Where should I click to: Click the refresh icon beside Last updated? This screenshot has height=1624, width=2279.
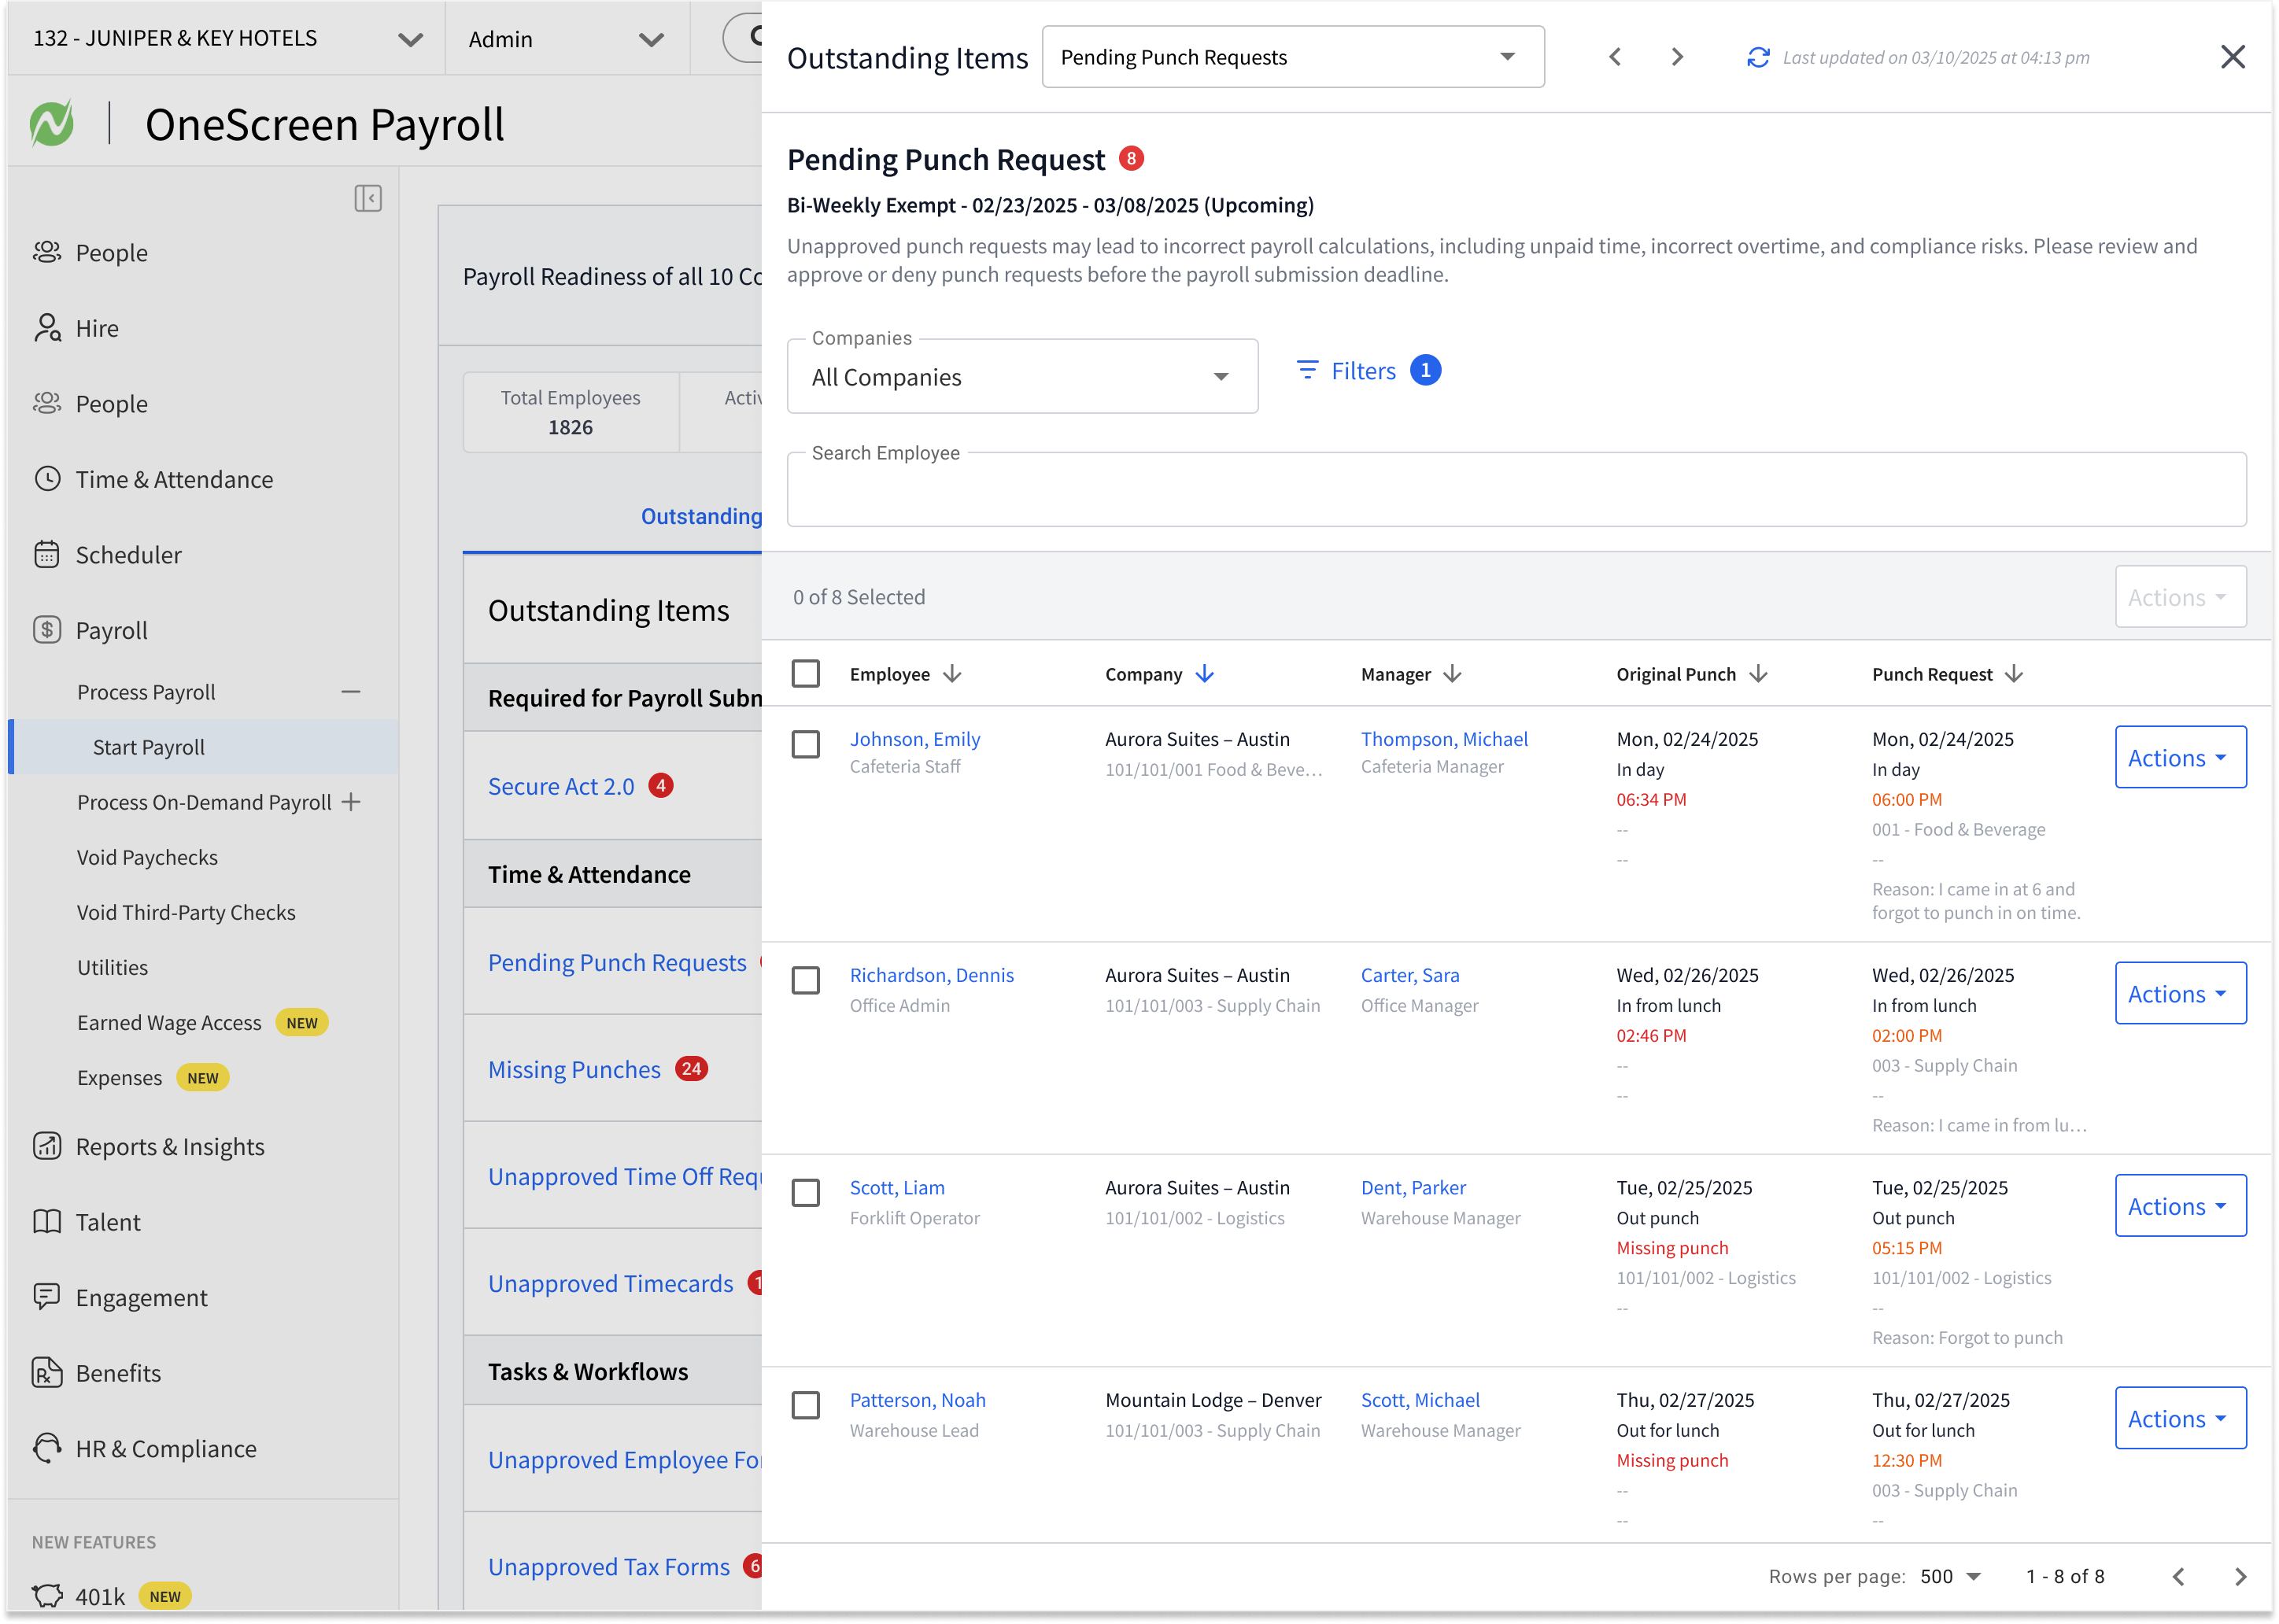[1758, 58]
